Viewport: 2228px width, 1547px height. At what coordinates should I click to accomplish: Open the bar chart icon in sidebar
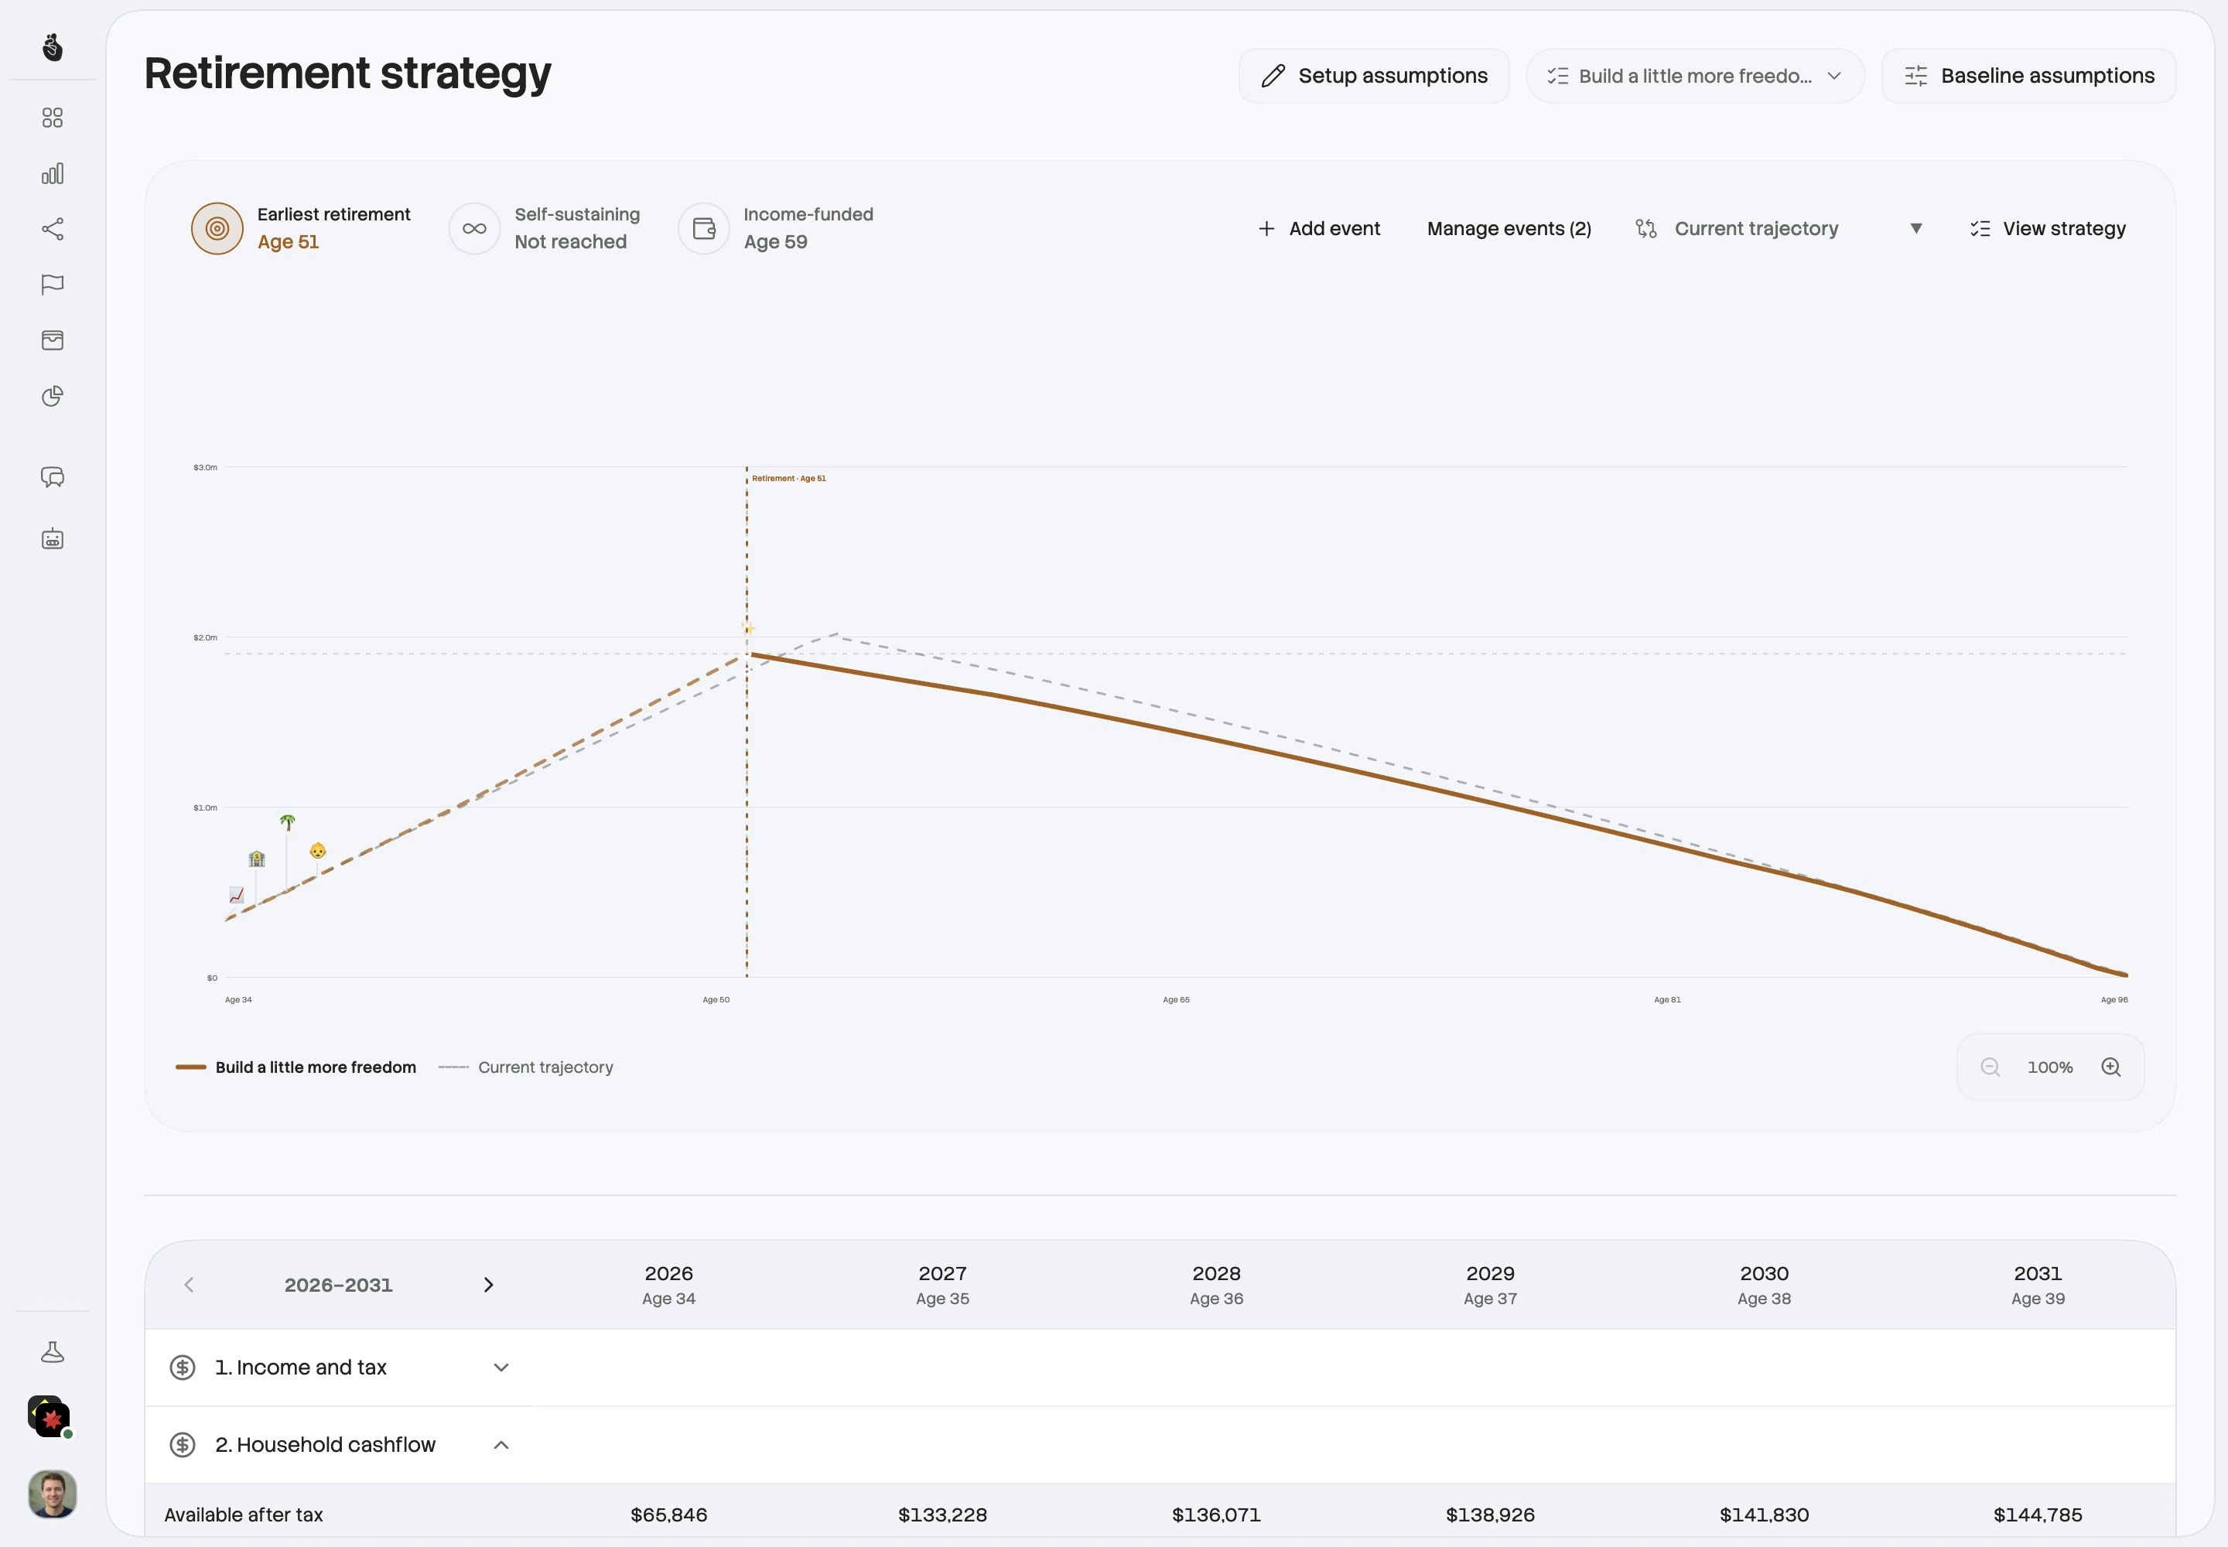coord(53,173)
